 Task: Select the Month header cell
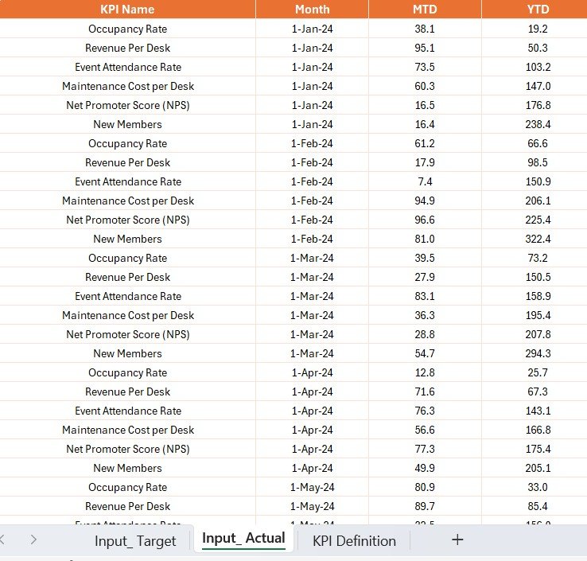click(x=312, y=10)
